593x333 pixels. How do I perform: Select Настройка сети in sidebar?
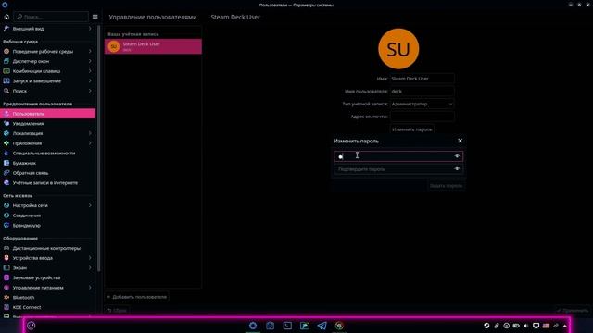coord(47,205)
